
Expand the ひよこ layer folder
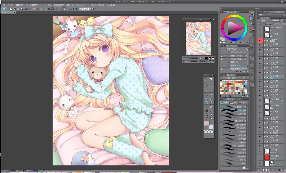tap(265, 59)
